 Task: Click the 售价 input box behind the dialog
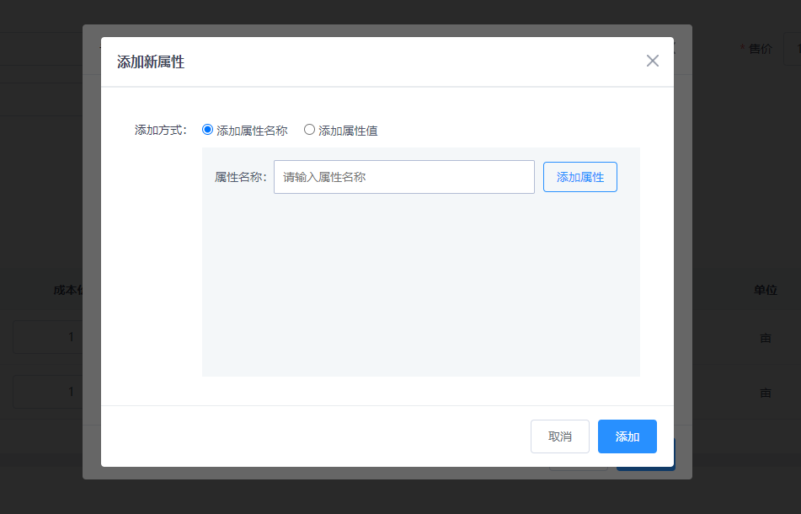[793, 49]
